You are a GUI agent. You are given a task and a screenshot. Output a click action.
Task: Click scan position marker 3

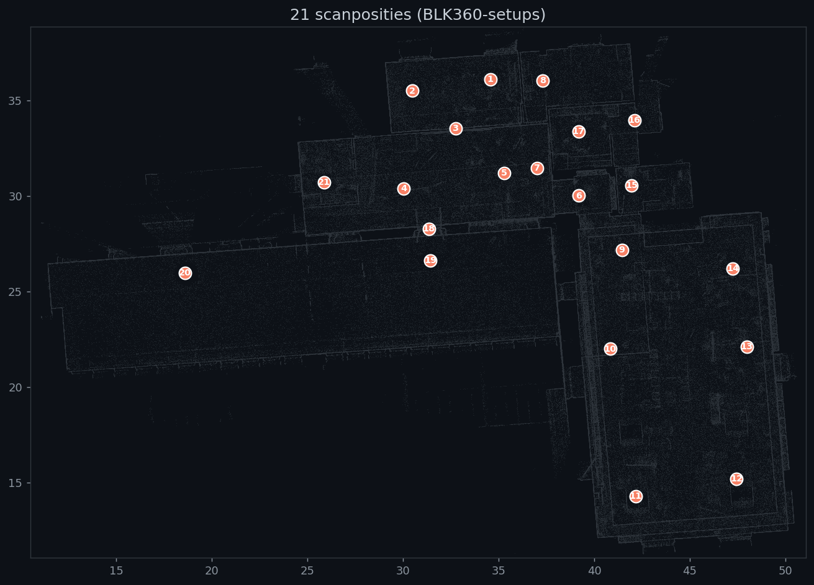click(456, 128)
